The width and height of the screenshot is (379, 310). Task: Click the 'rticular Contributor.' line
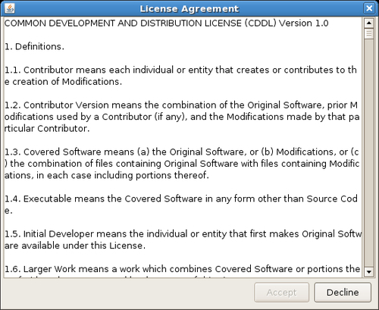click(47, 128)
